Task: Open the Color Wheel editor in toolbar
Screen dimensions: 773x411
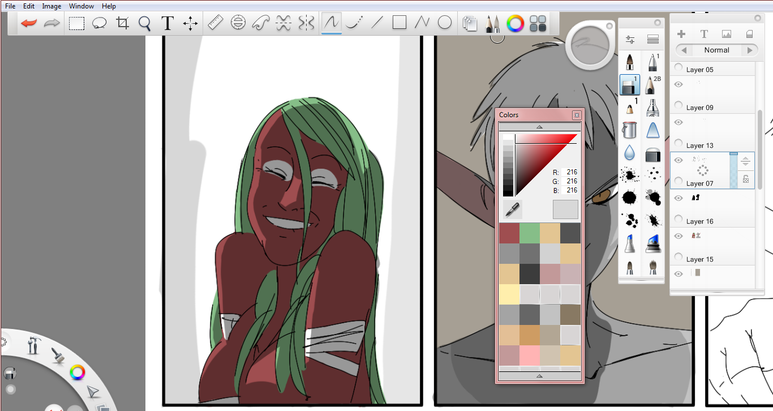Action: pos(515,23)
